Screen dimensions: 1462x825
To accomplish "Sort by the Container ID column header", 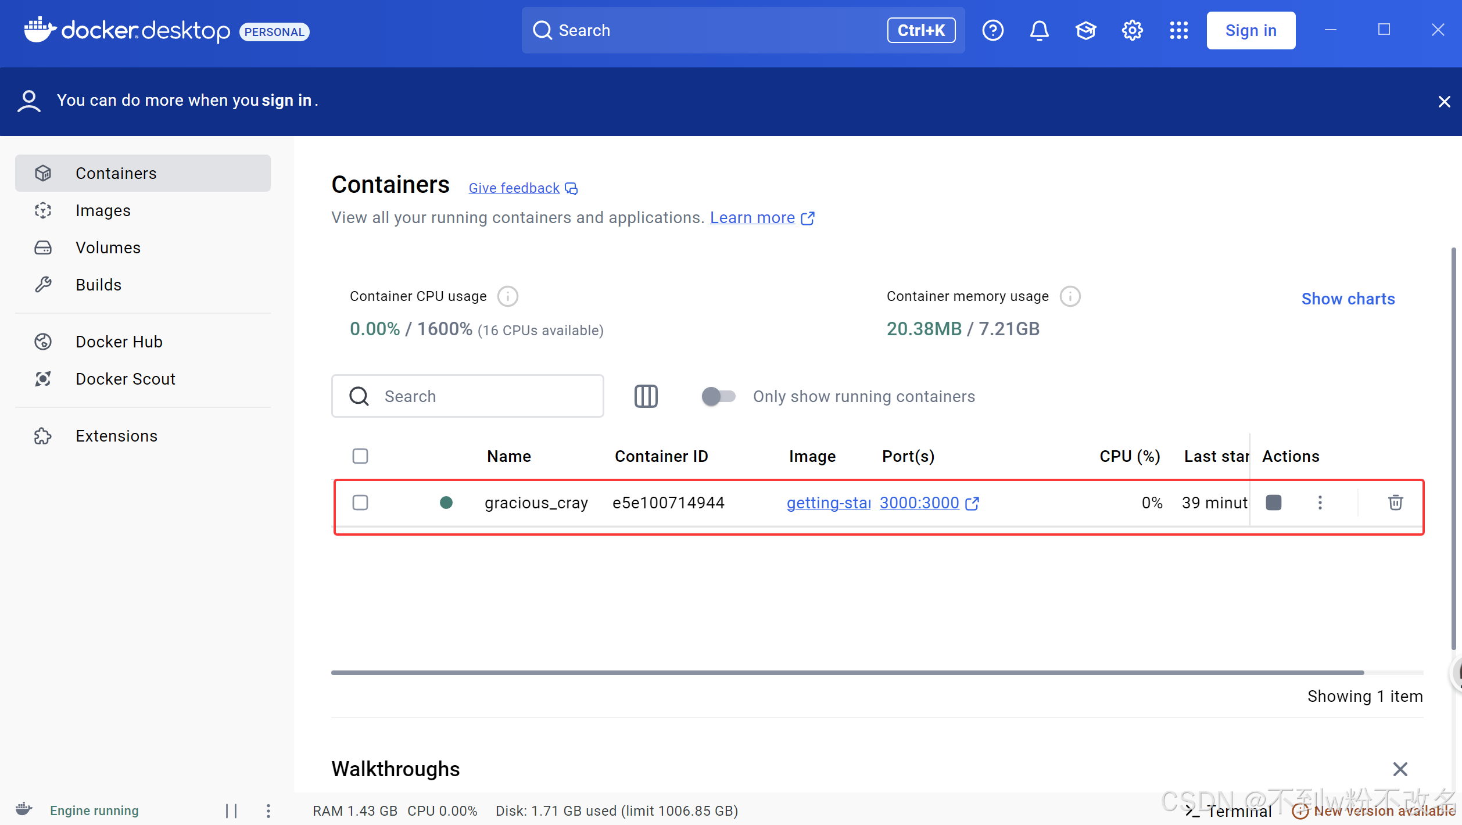I will point(661,457).
